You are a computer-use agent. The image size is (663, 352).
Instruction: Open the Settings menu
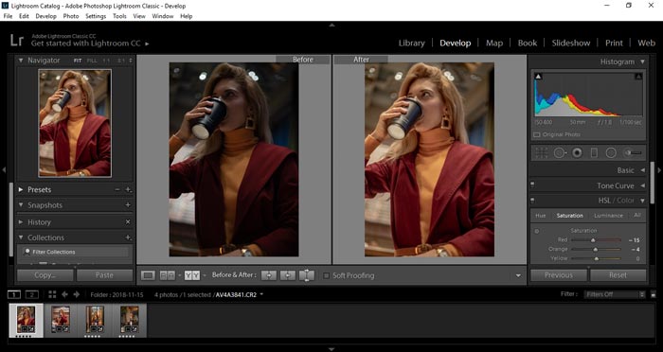coord(96,16)
